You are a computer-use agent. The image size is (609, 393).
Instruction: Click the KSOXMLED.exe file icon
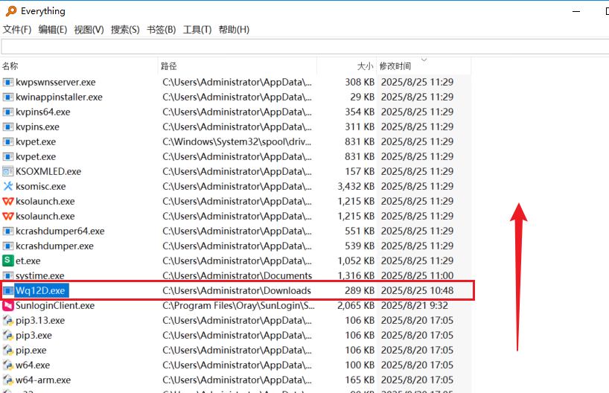[8, 171]
